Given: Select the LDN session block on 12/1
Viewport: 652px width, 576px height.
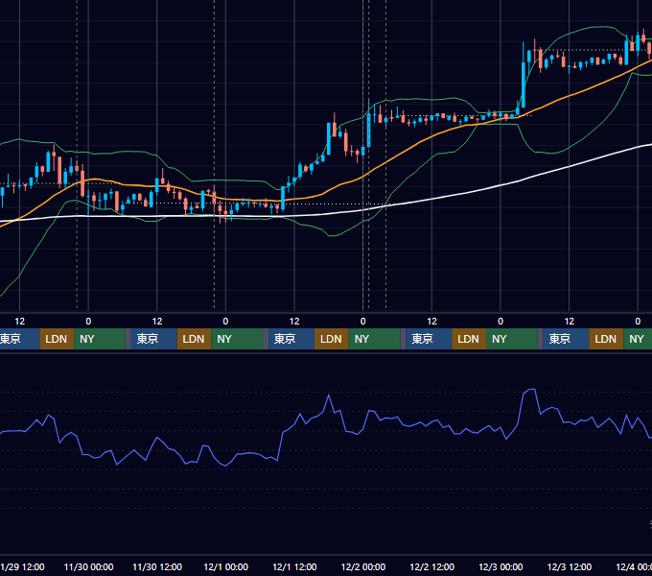Looking at the screenshot, I should point(332,339).
